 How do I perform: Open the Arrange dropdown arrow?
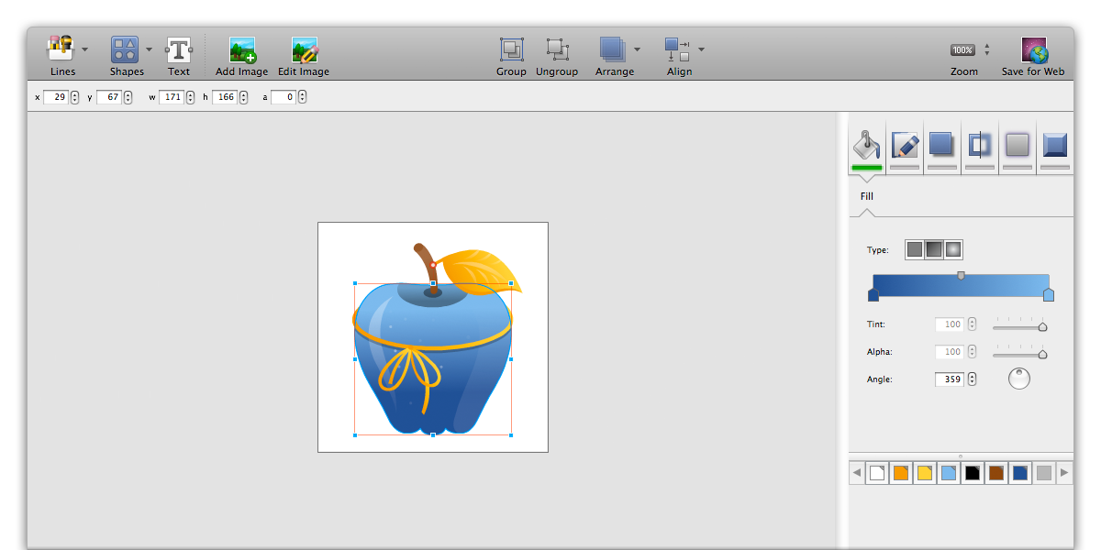click(x=638, y=49)
